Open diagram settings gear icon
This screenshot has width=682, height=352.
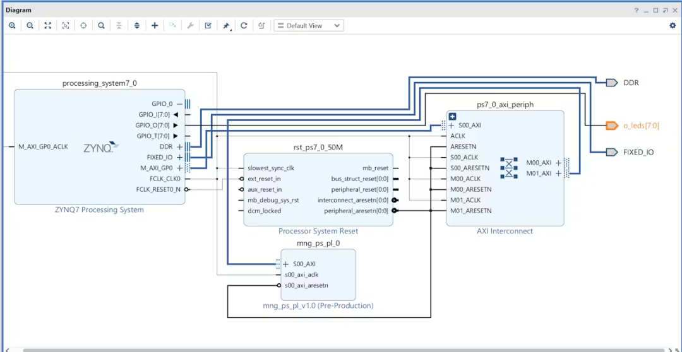(x=673, y=26)
